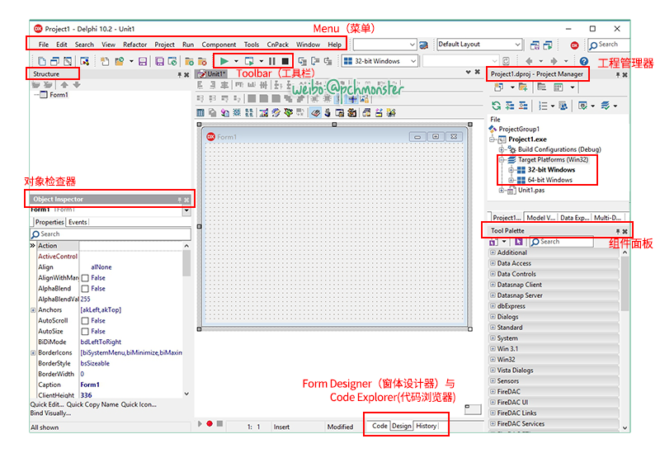This screenshot has width=660, height=453.
Task: Click the Tool Palette search field
Action: pos(561,242)
